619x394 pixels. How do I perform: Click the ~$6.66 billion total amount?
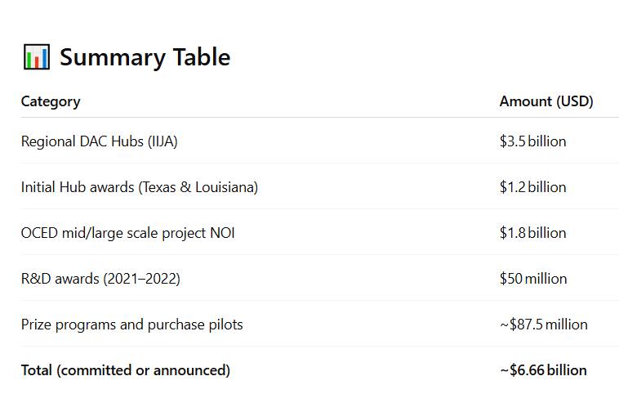tap(543, 370)
